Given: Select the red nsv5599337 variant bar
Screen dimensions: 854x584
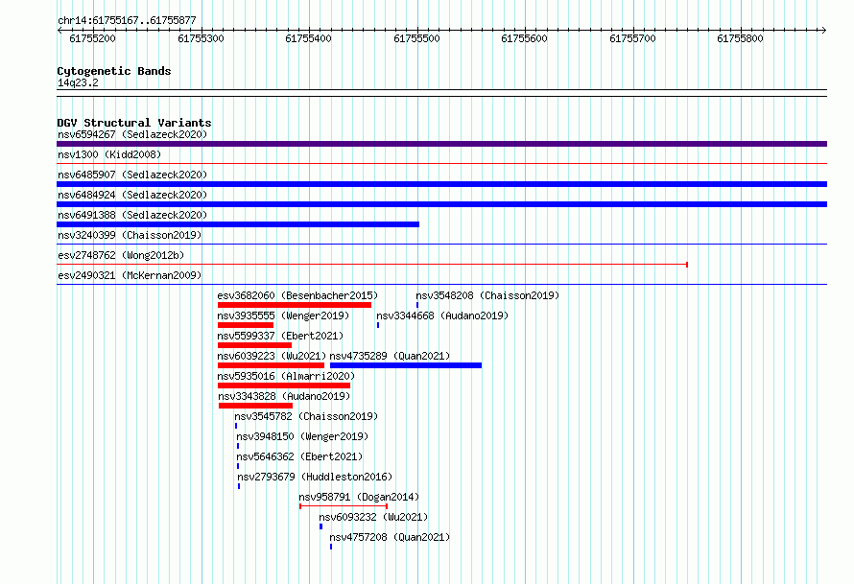Looking at the screenshot, I should click(254, 345).
